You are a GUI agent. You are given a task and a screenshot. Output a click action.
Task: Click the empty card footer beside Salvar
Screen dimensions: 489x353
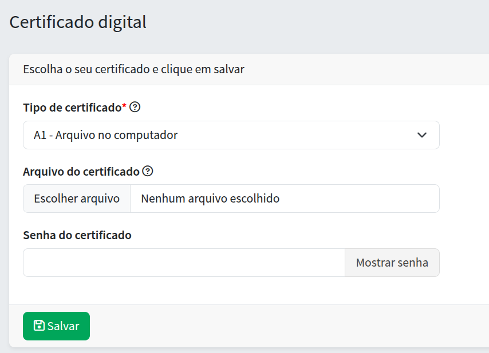click(286, 326)
